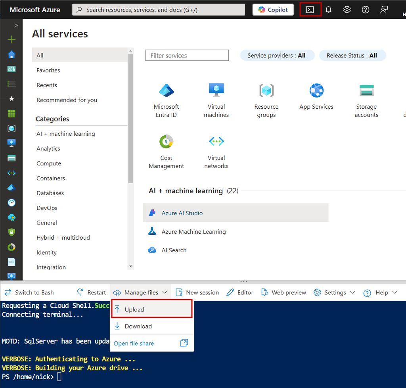The width and height of the screenshot is (406, 388).
Task: Open portal settings gear in header
Action: 347,10
